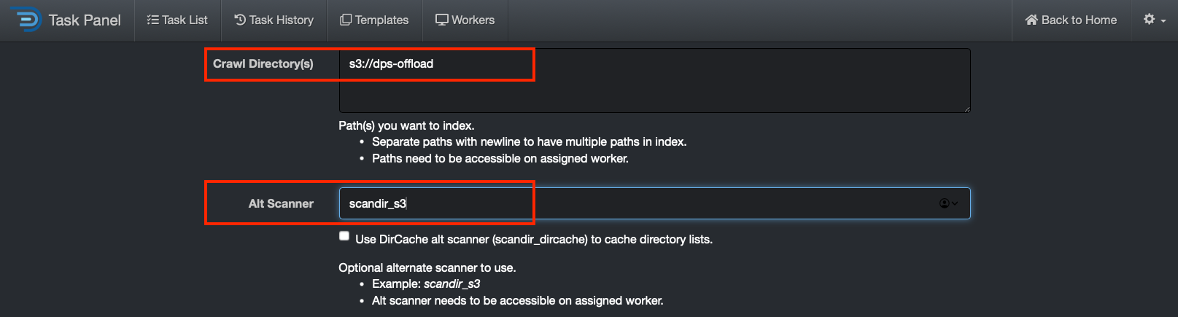Image resolution: width=1178 pixels, height=317 pixels.
Task: Click the contact autofill person icon in Alt Scanner
Action: tap(944, 203)
